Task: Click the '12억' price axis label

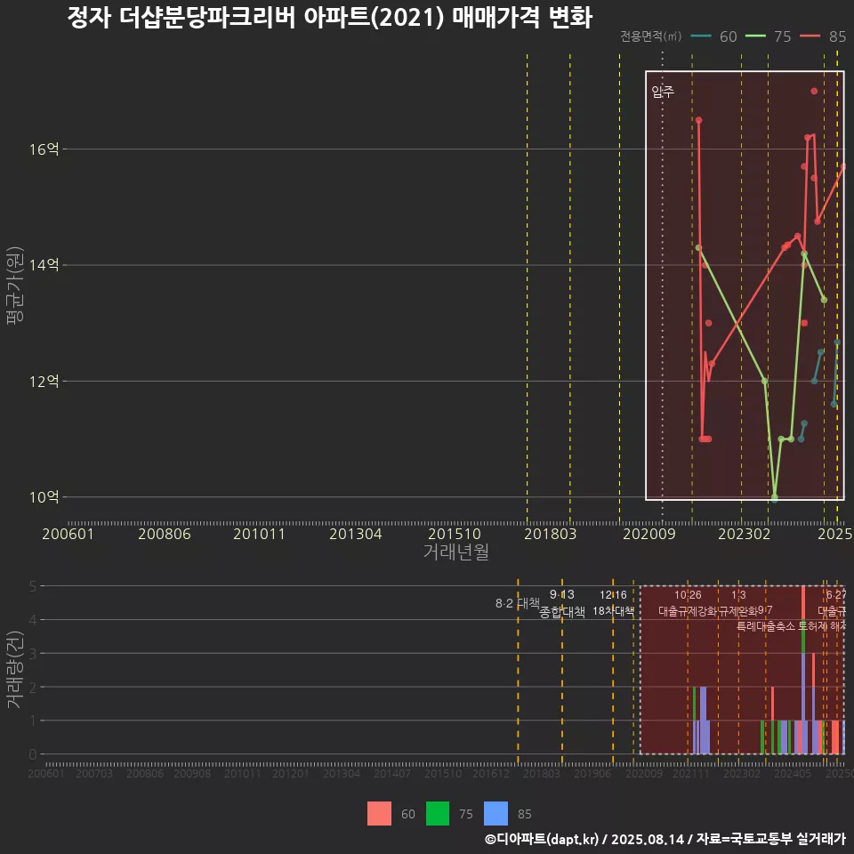Action: (44, 382)
